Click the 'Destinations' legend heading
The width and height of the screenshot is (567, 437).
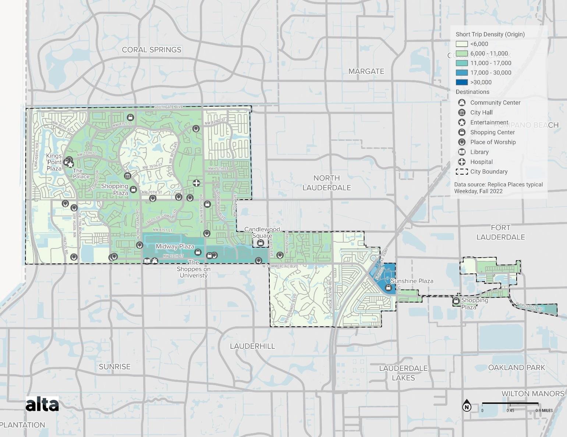click(x=472, y=92)
